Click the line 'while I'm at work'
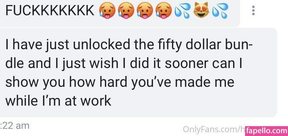The height and width of the screenshot is (136, 288). tap(58, 101)
